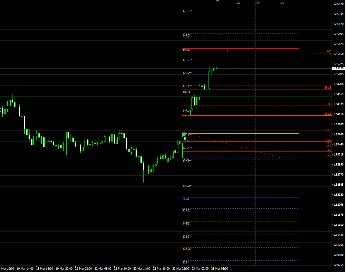Select the 161.8 Fibonacci extension label
This screenshot has width=345, height=272.
(x=328, y=114)
